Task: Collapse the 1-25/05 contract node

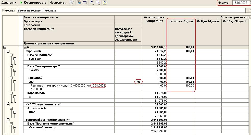Action: [15, 70]
